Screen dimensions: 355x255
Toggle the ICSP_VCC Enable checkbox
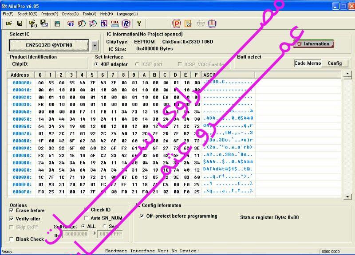tap(180, 64)
